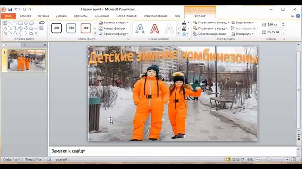Viewport: 302px width, 169px height.
Task: Redo the action in quick access toolbar
Action: [25, 9]
